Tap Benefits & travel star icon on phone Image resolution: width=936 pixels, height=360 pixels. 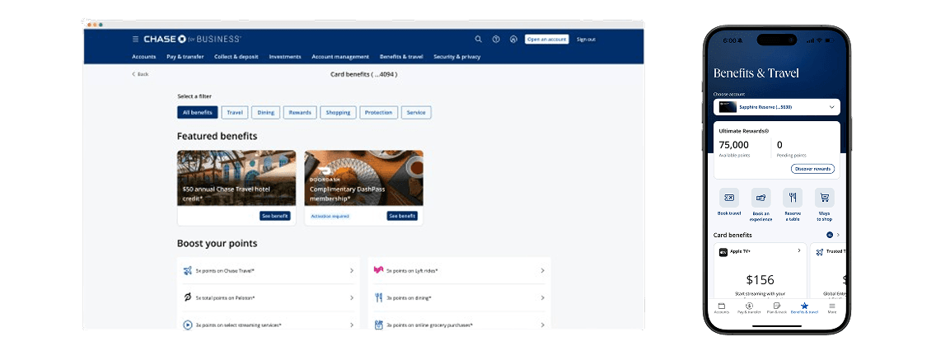coord(804,306)
